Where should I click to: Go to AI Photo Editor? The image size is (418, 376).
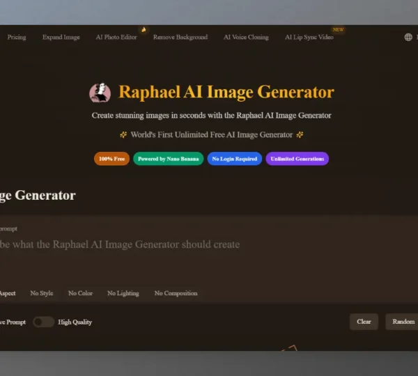pos(116,38)
